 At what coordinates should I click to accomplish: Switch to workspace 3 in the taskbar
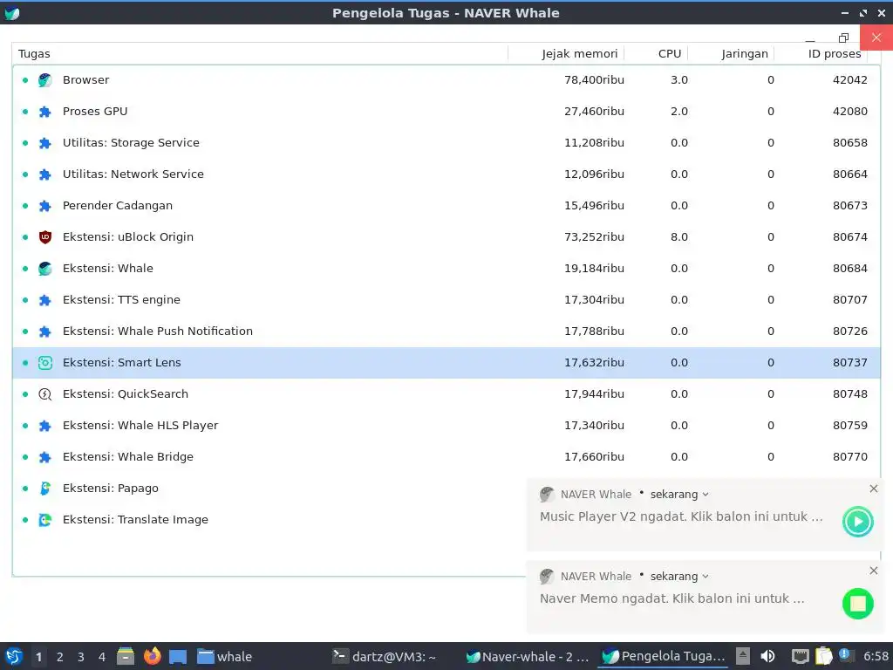pos(81,657)
